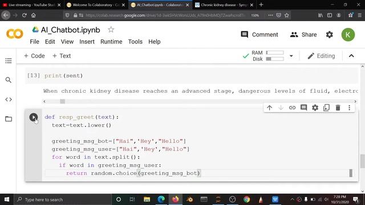Open Colab settings gear in header
The height and width of the screenshot is (205, 365).
tap(330, 35)
